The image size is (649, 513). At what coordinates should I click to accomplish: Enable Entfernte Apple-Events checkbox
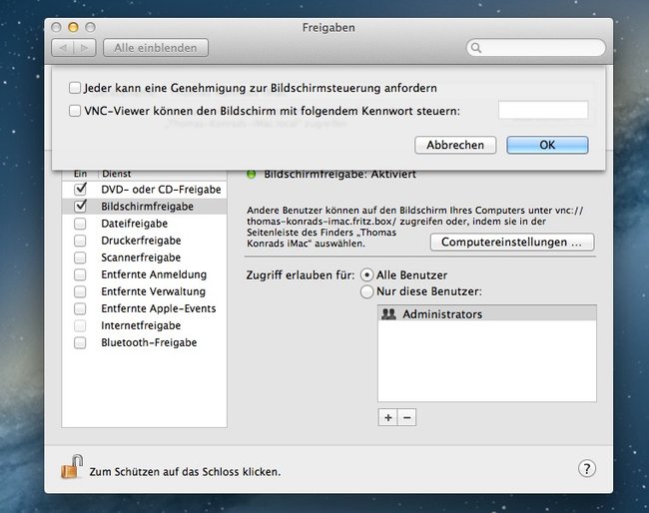pos(80,308)
